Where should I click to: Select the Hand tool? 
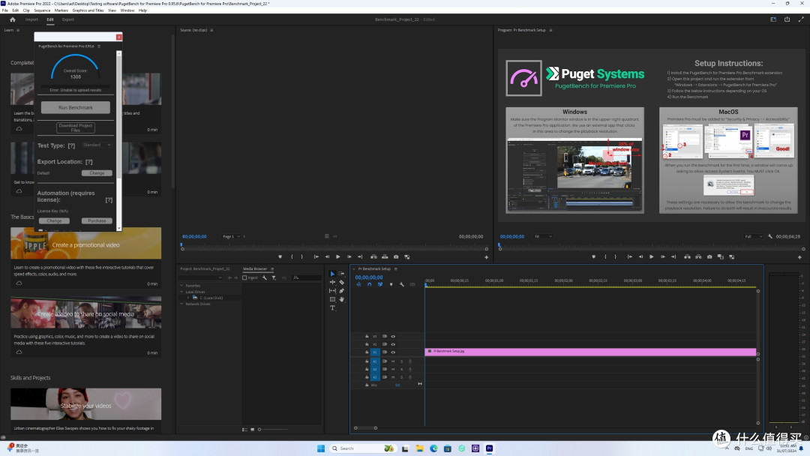341,299
